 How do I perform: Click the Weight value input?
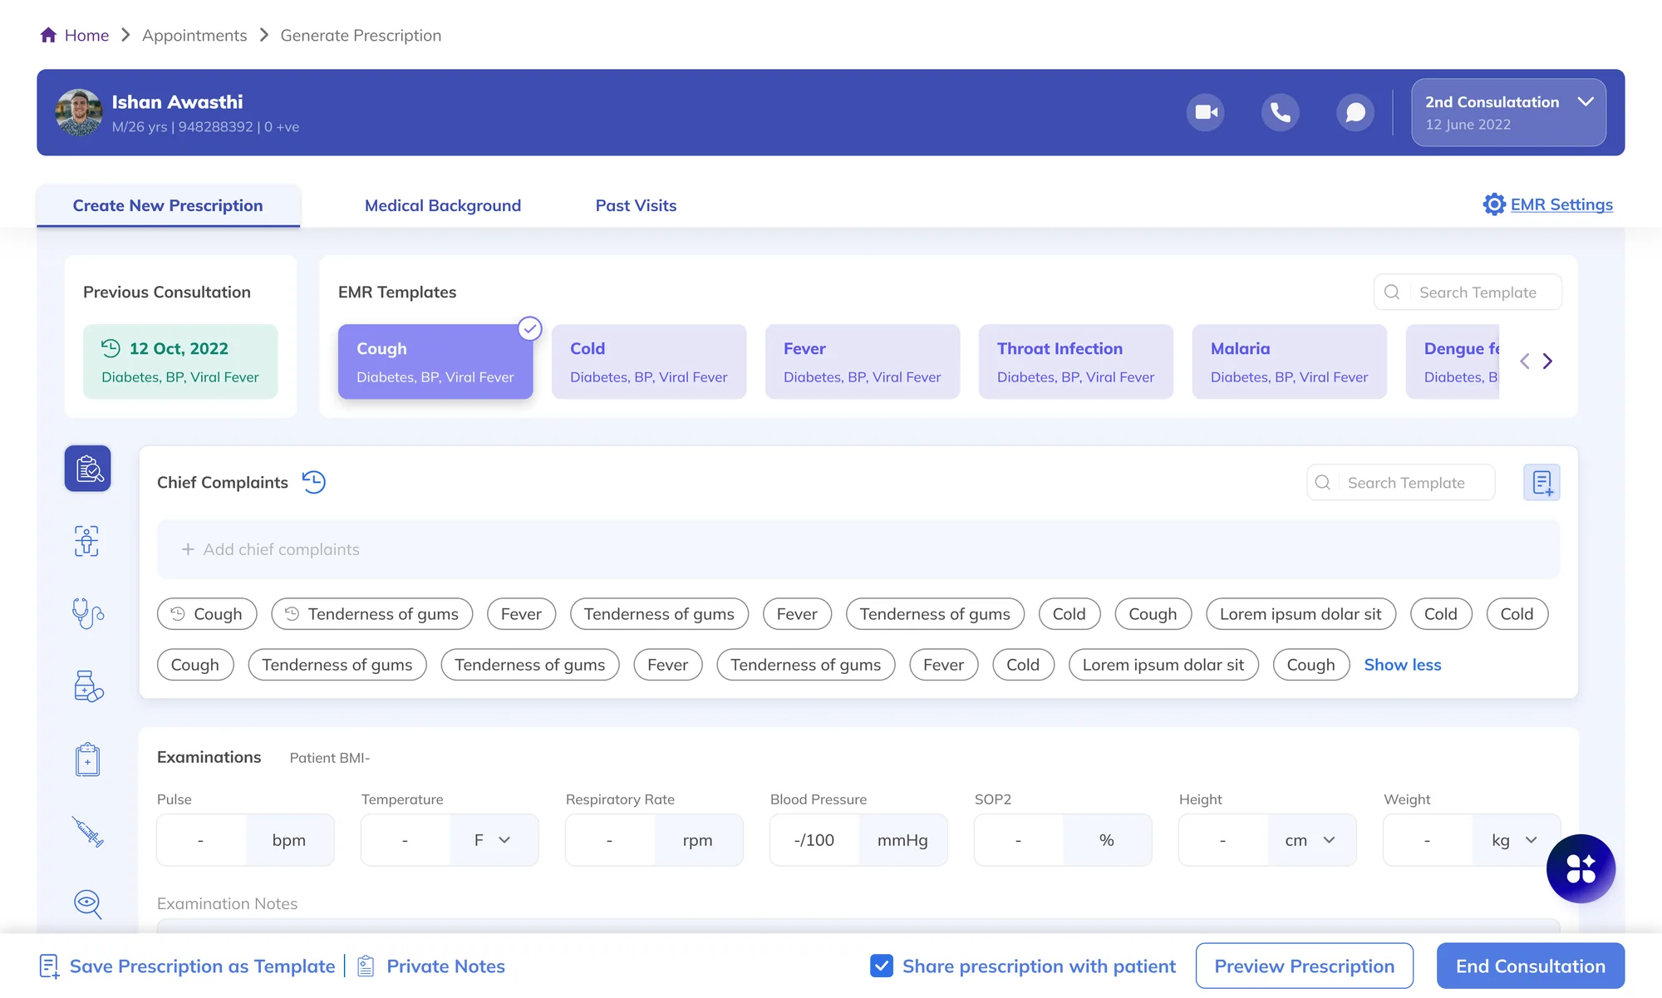click(x=1428, y=840)
